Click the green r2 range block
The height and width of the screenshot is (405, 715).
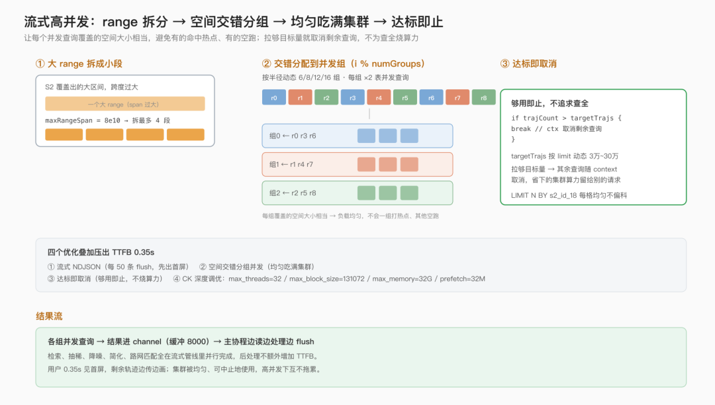pos(326,97)
